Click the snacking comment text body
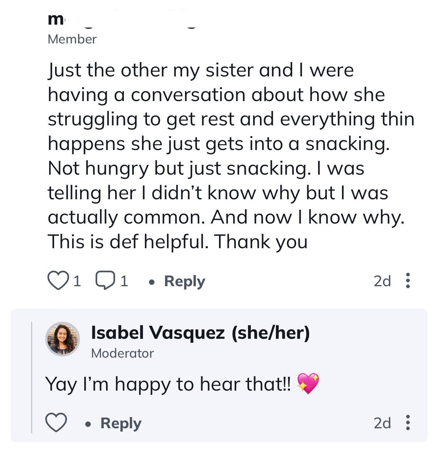The image size is (438, 454). coord(231,156)
